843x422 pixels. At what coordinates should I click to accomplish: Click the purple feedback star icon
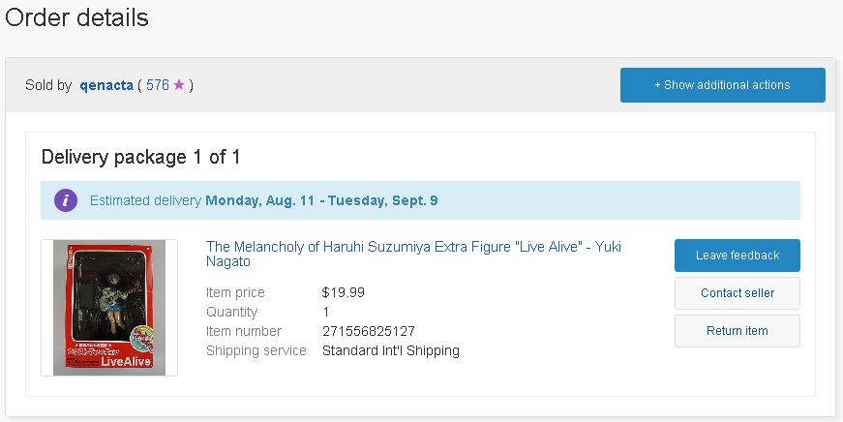tap(178, 85)
